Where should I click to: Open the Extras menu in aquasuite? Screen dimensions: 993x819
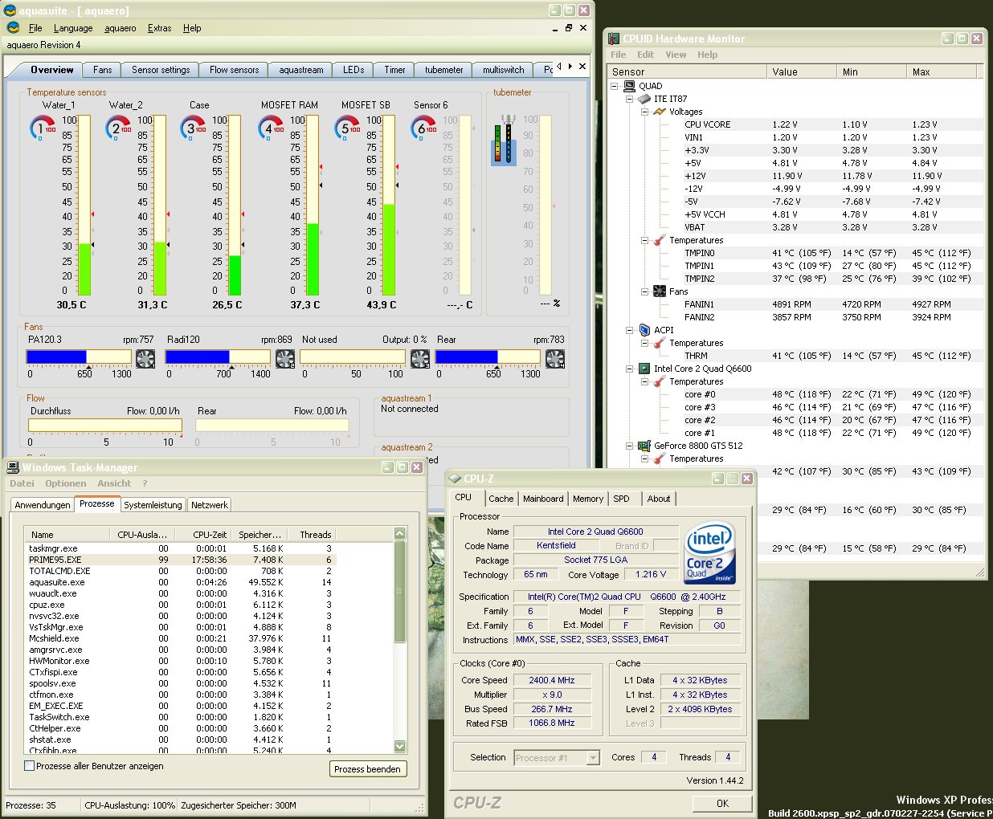click(159, 28)
